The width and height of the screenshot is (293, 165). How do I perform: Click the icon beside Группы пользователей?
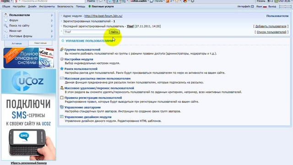click(62, 49)
